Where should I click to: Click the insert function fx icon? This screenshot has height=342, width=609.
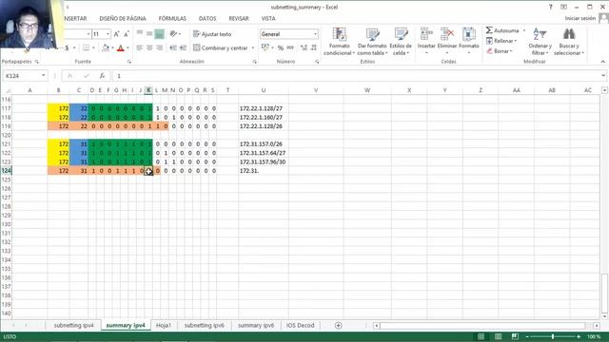[x=102, y=76]
